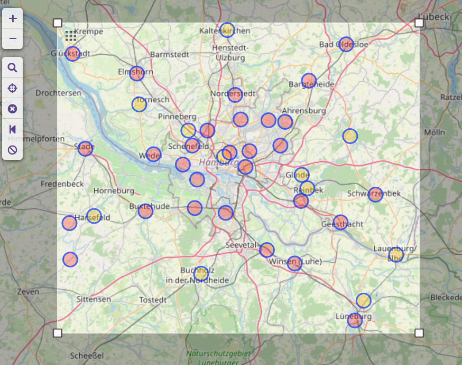Click the prohibition circle icon
This screenshot has height=365, width=462.
click(13, 150)
